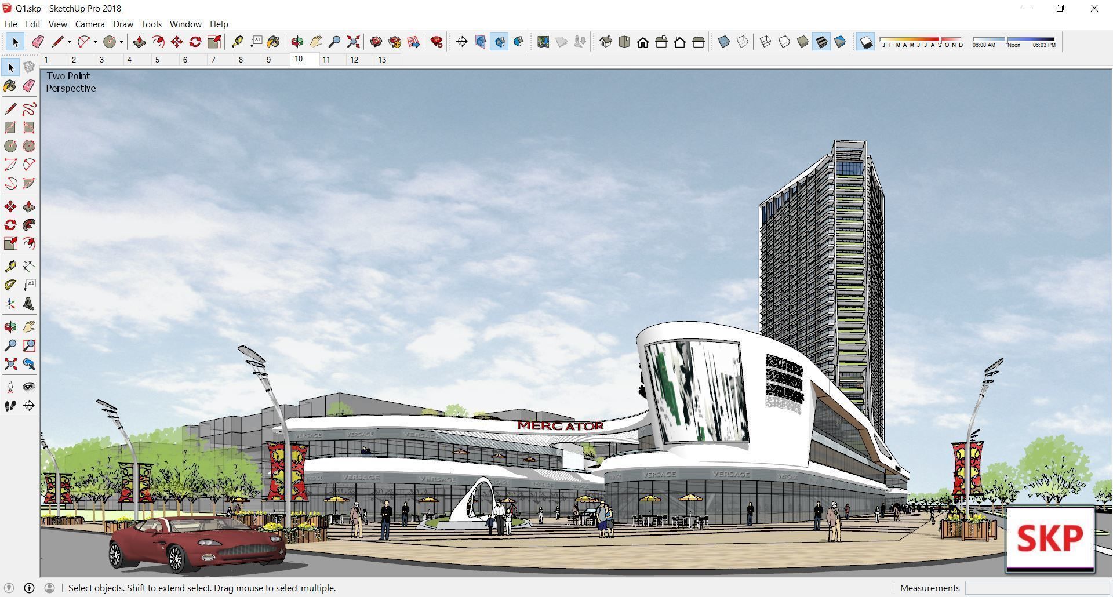
Task: Select the Zoom Window tool
Action: [x=29, y=345]
